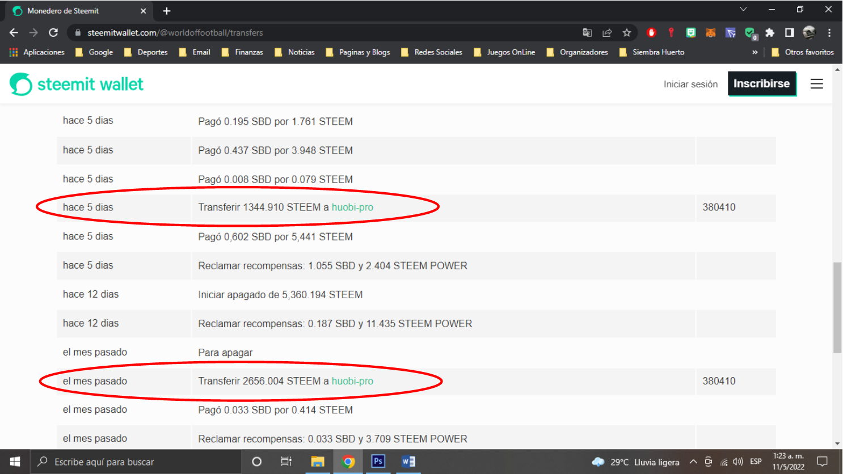Show hidden system tray icons
This screenshot has width=843, height=474.
click(693, 462)
